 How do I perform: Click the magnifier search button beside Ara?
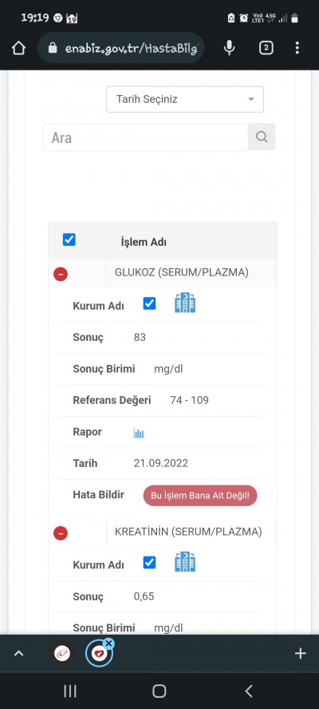pos(262,137)
